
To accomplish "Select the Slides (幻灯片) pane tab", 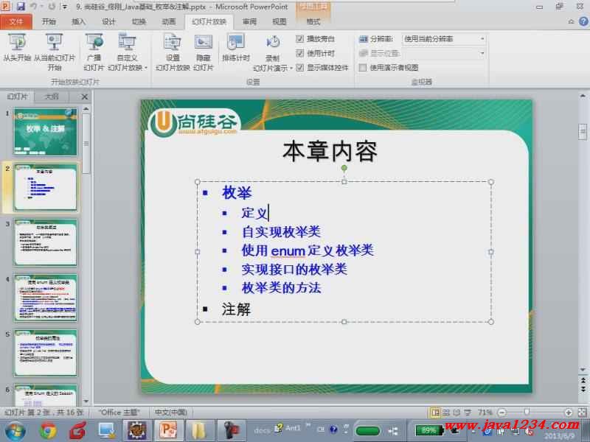I will [x=17, y=97].
